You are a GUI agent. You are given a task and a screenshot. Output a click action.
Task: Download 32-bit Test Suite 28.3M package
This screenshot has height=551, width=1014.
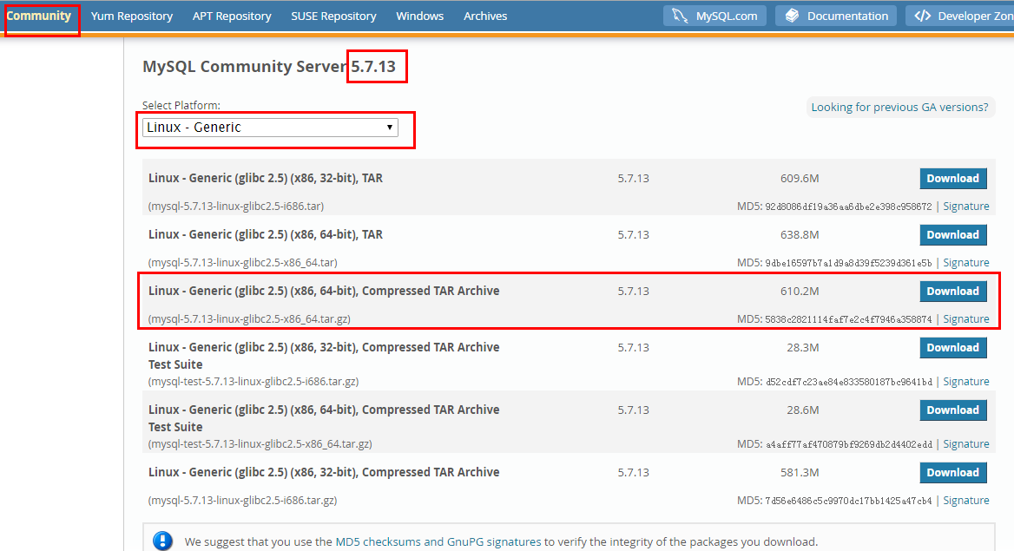pyautogui.click(x=953, y=347)
